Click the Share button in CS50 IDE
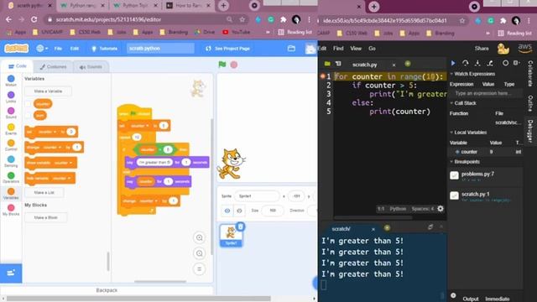The height and width of the screenshot is (302, 537). (x=482, y=49)
